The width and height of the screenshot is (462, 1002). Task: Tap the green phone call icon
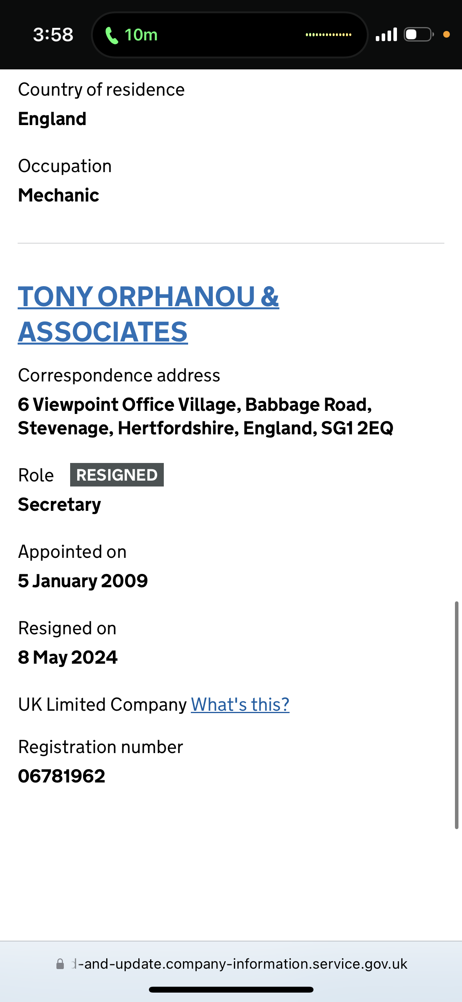[112, 36]
